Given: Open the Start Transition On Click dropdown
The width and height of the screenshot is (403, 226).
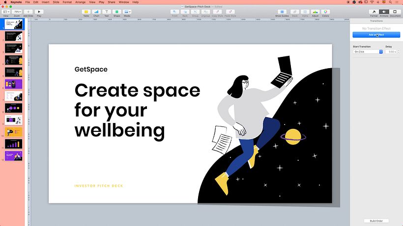Looking at the screenshot, I should tap(368, 51).
